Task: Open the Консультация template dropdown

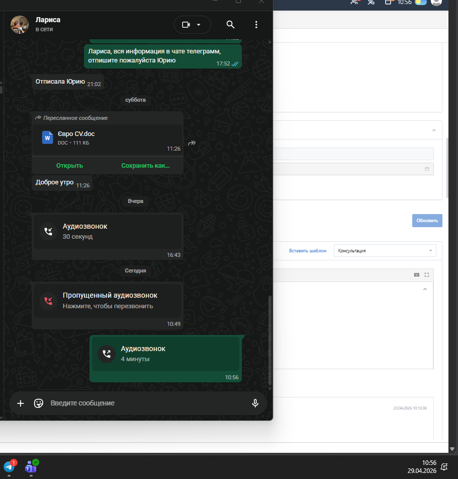Action: pos(385,251)
